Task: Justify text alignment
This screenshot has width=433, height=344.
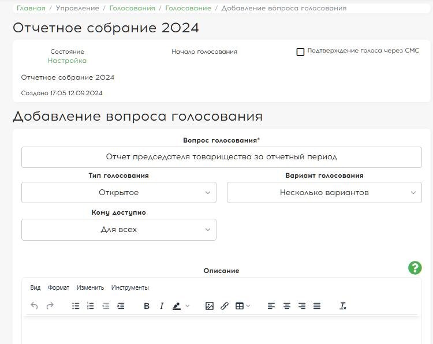Action: (317, 306)
